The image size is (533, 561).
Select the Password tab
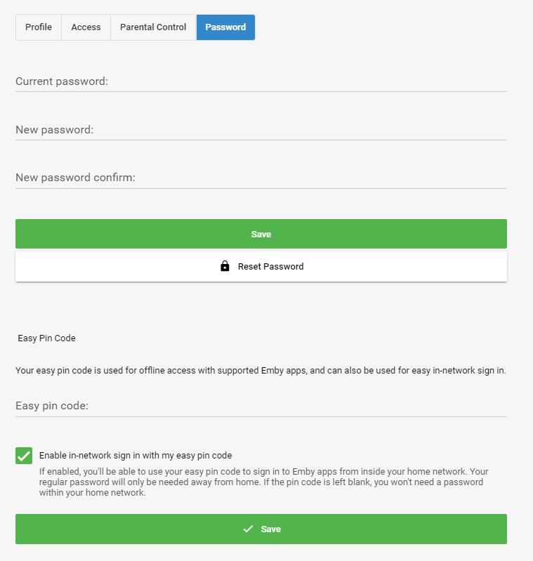point(225,27)
